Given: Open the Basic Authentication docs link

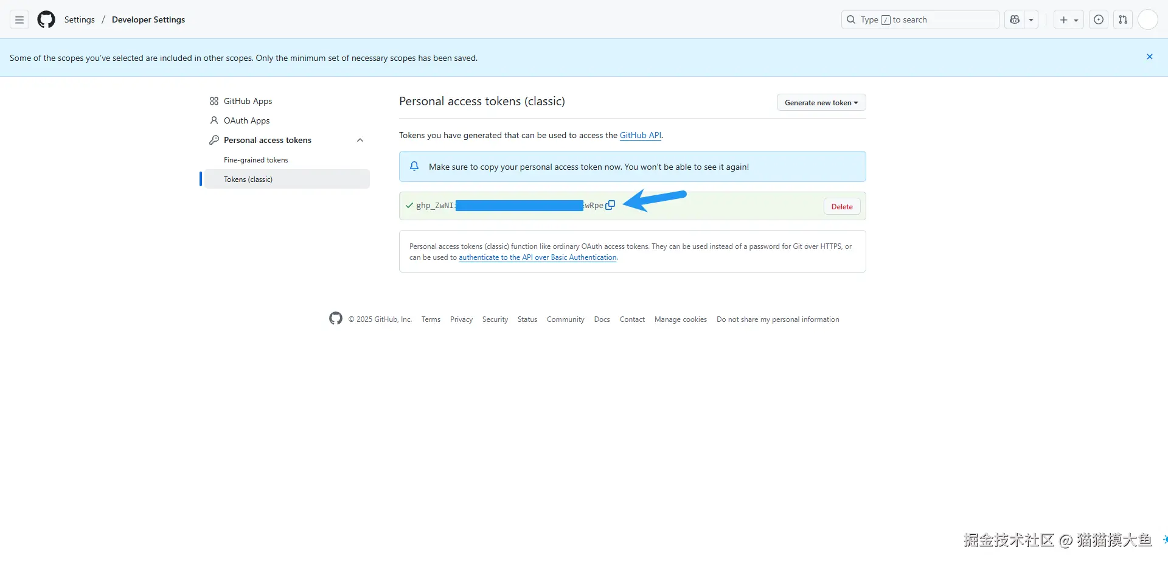Looking at the screenshot, I should [x=538, y=257].
